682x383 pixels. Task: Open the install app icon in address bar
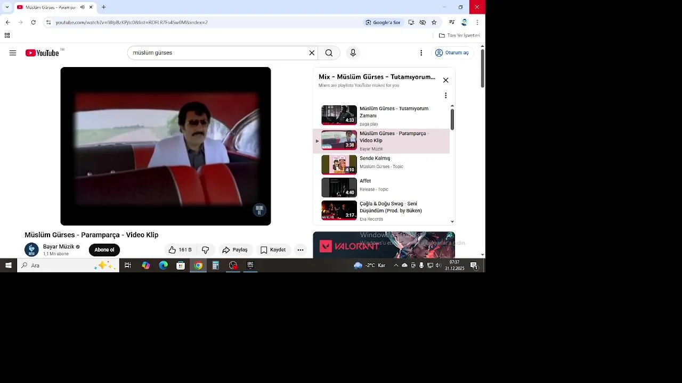[x=411, y=22]
